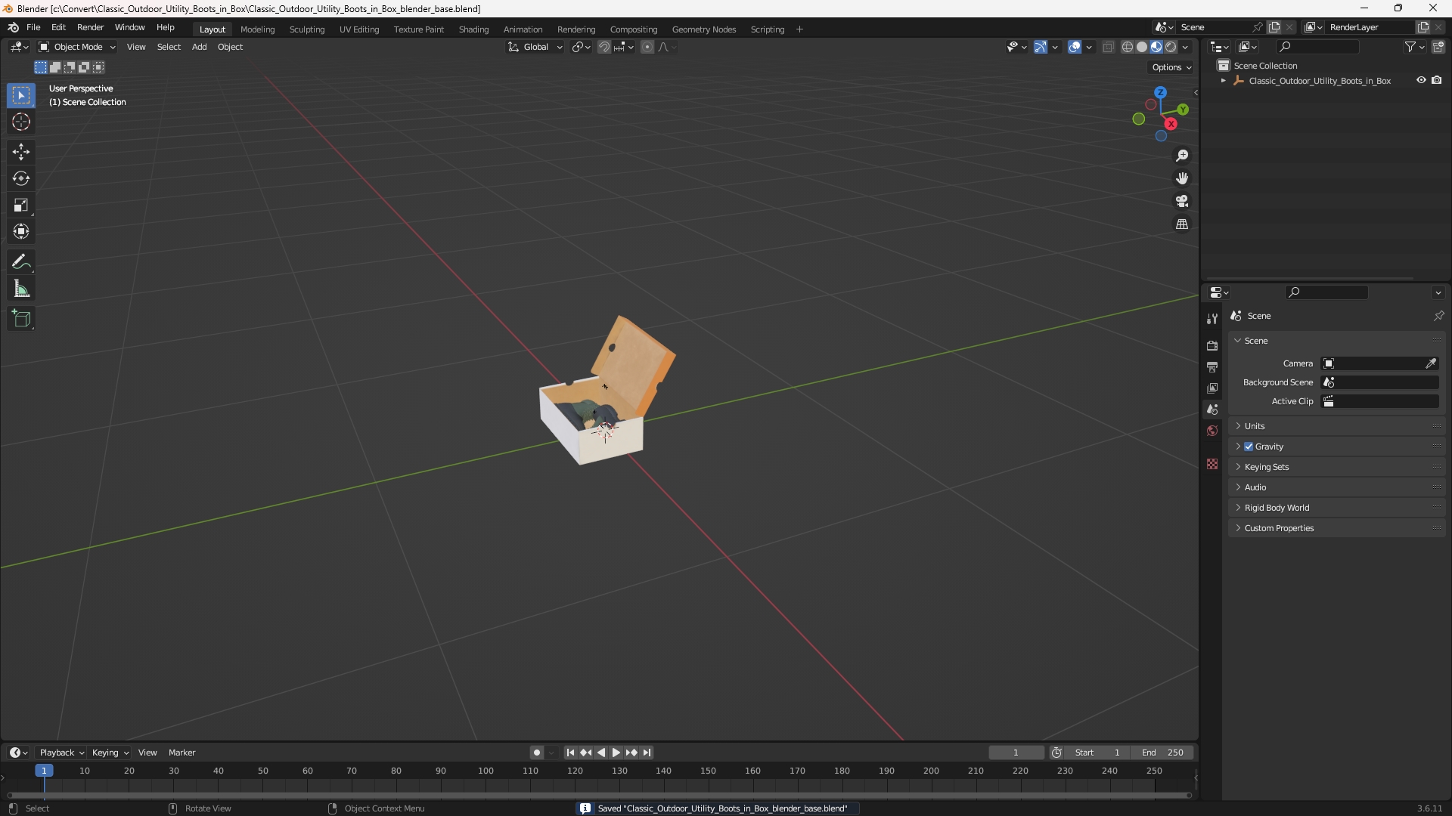Toggle X-ray mode

click(x=1109, y=47)
